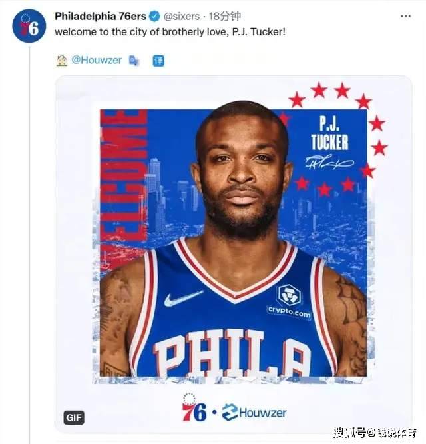Click the 搜狐号 watermark text
Image resolution: width=426 pixels, height=444 pixels.
[x=374, y=433]
